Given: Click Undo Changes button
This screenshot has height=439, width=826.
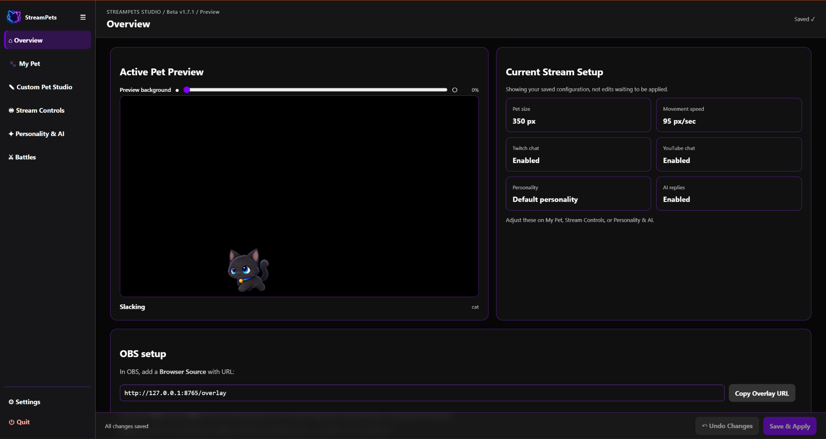Looking at the screenshot, I should point(727,426).
